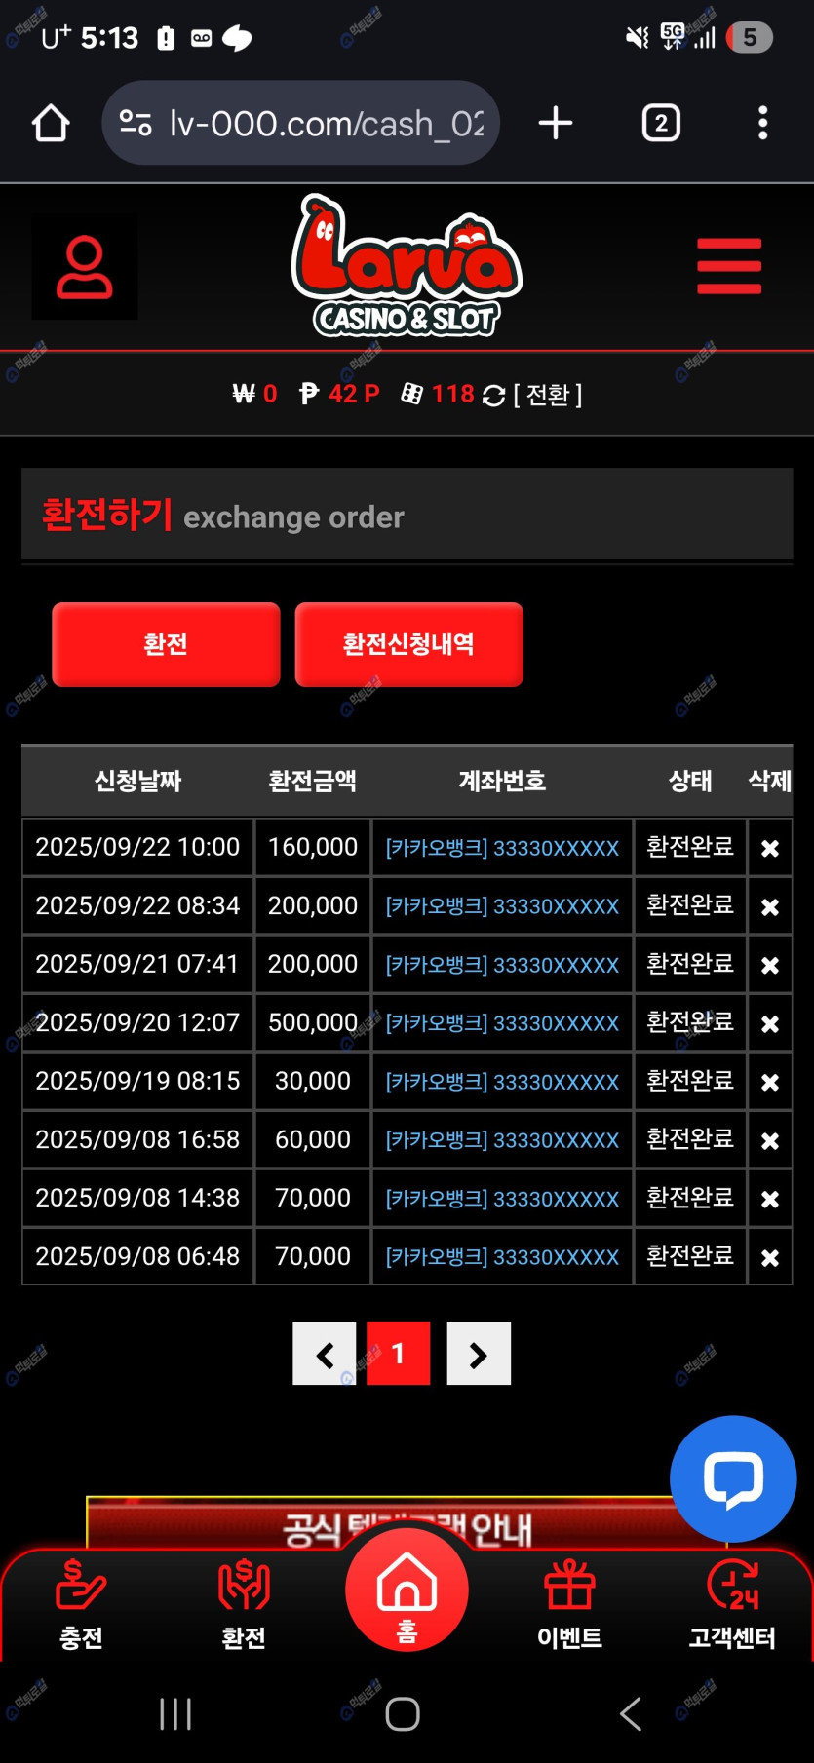Tap the browser address bar
Image resolution: width=814 pixels, height=1763 pixels.
pyautogui.click(x=301, y=124)
